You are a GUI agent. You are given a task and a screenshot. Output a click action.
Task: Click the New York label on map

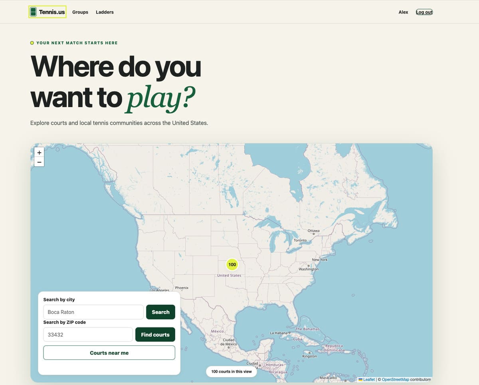320,260
